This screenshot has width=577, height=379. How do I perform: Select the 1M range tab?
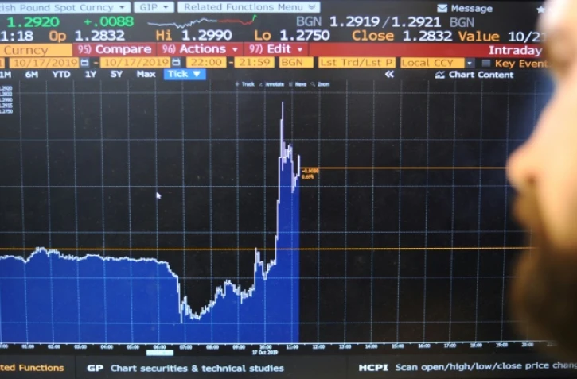pos(5,75)
